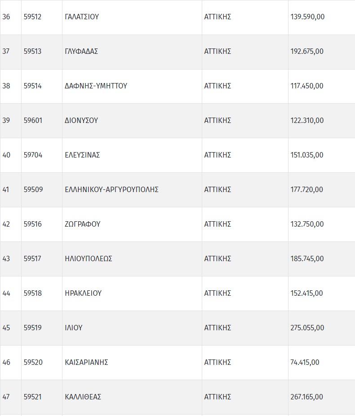This screenshot has width=355, height=416.
Task: Click the code 59512 cell
Action: pos(32,17)
